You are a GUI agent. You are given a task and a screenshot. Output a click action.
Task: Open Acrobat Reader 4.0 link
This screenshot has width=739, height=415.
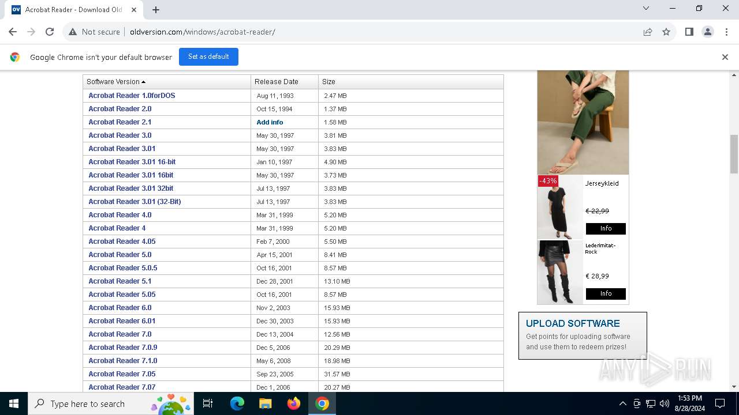[x=120, y=215]
